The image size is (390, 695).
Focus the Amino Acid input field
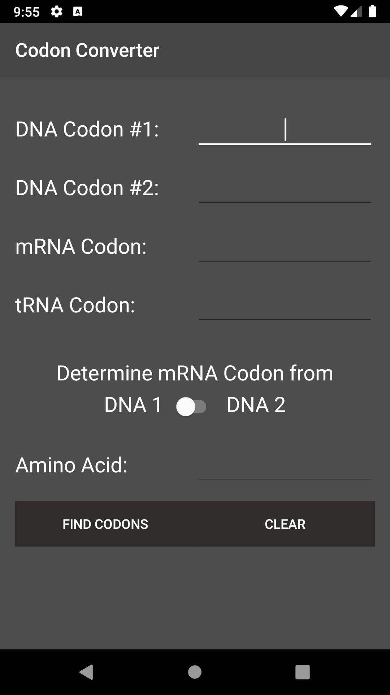(285, 466)
